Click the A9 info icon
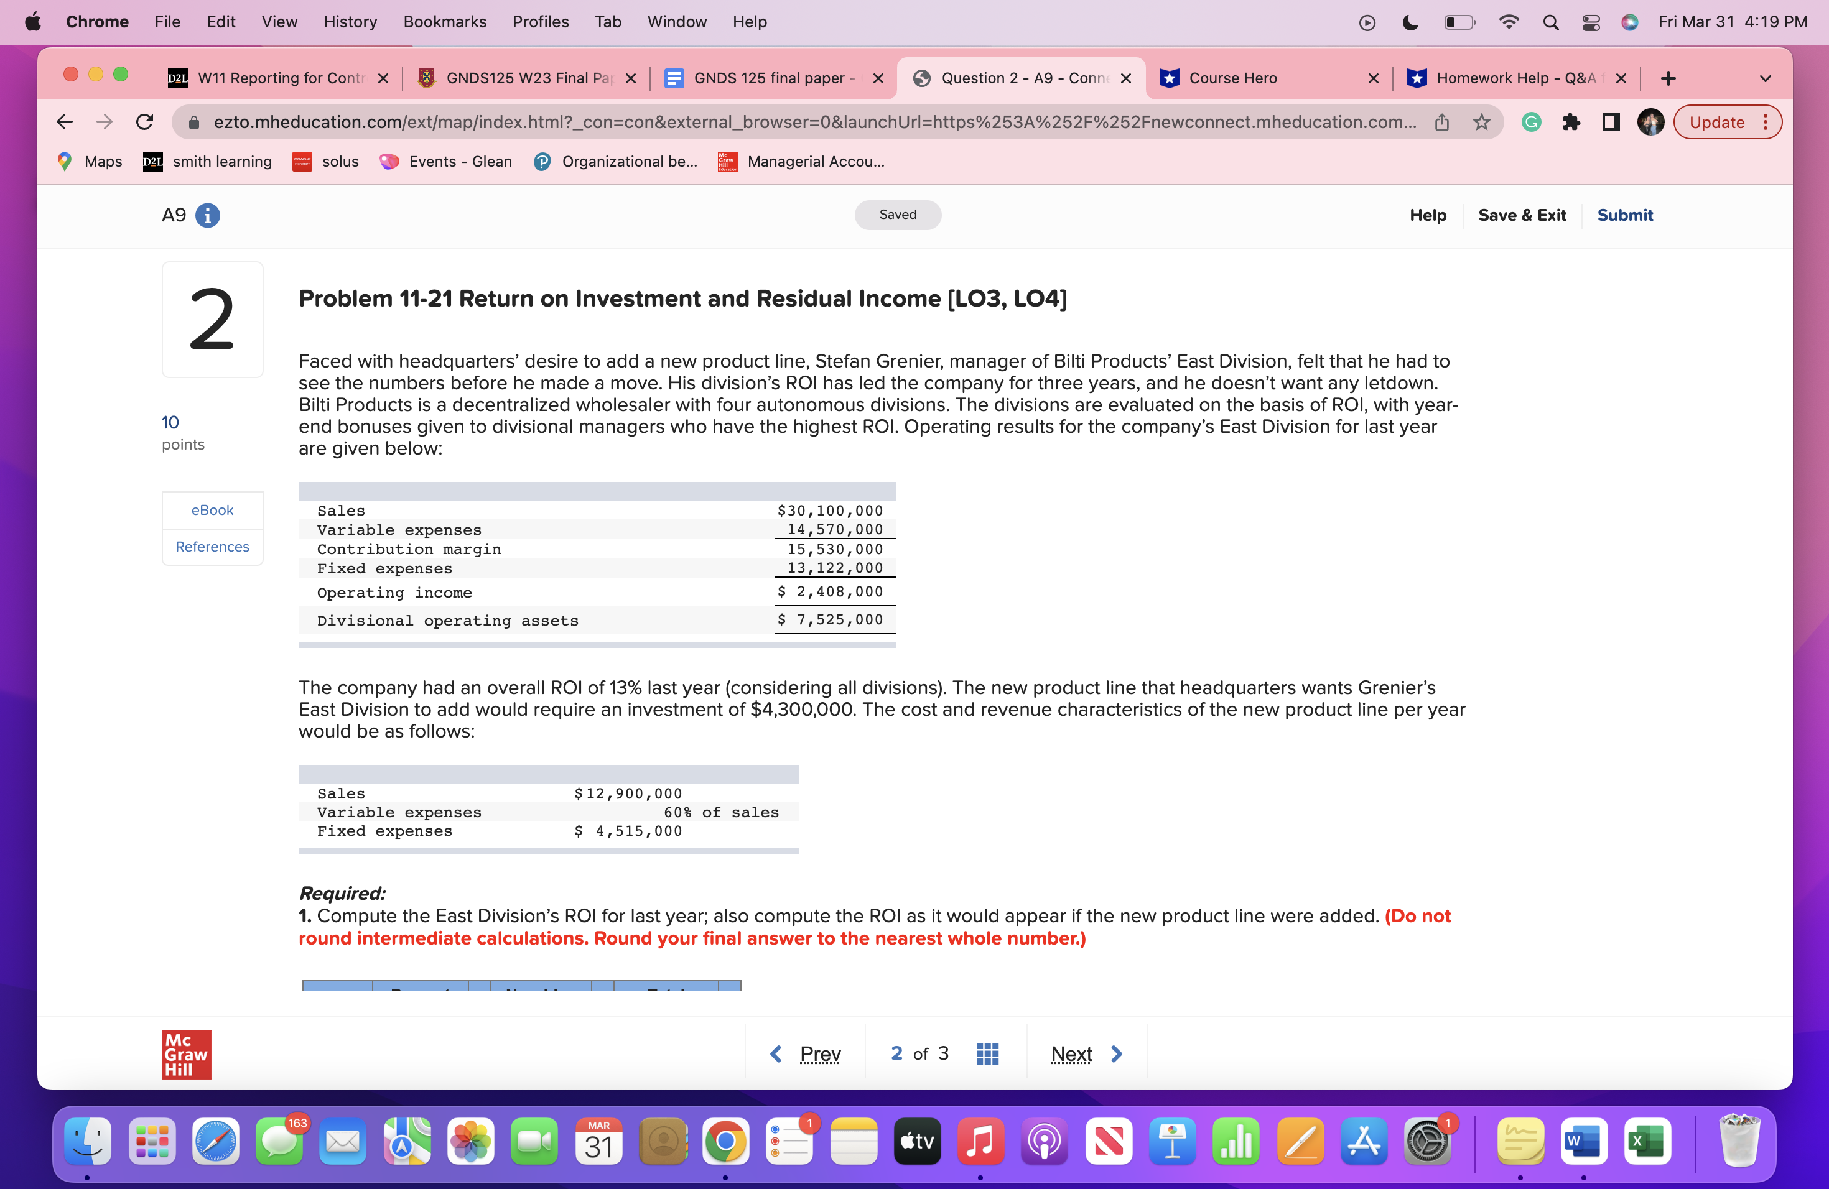This screenshot has height=1189, width=1829. [x=208, y=216]
